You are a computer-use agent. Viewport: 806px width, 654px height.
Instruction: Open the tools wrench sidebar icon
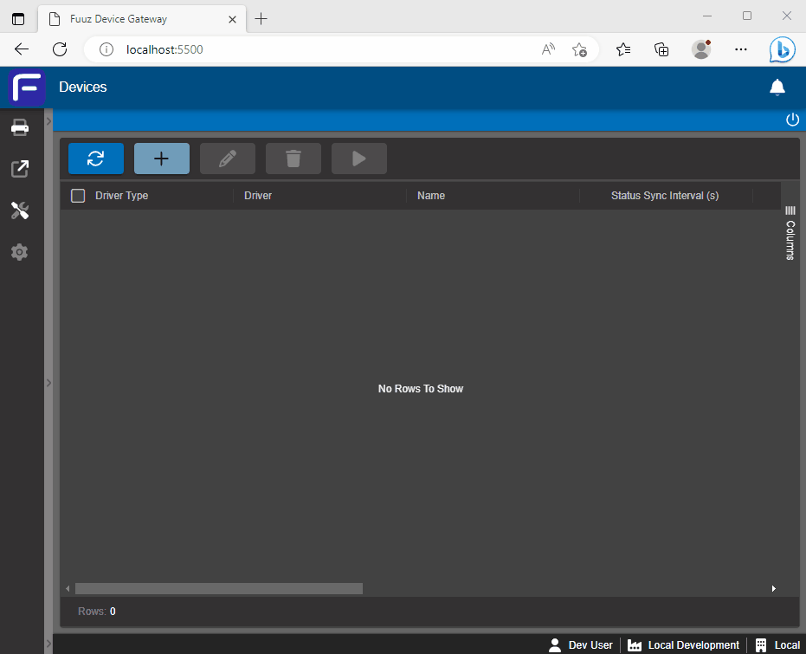(x=20, y=210)
